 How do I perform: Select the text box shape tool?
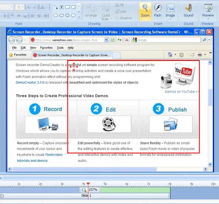click(x=62, y=7)
